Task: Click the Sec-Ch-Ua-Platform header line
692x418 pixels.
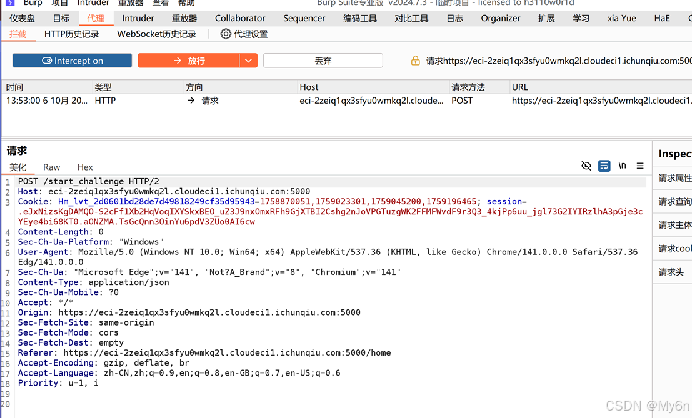Action: (x=91, y=242)
